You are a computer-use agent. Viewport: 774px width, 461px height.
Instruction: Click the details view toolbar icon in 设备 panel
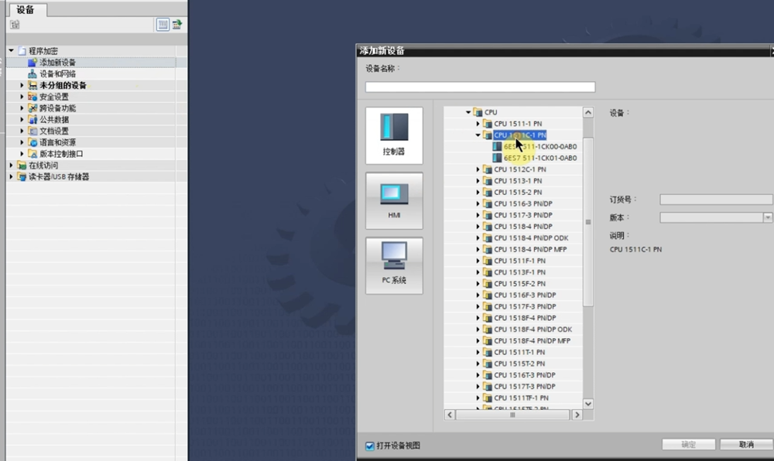click(x=163, y=25)
